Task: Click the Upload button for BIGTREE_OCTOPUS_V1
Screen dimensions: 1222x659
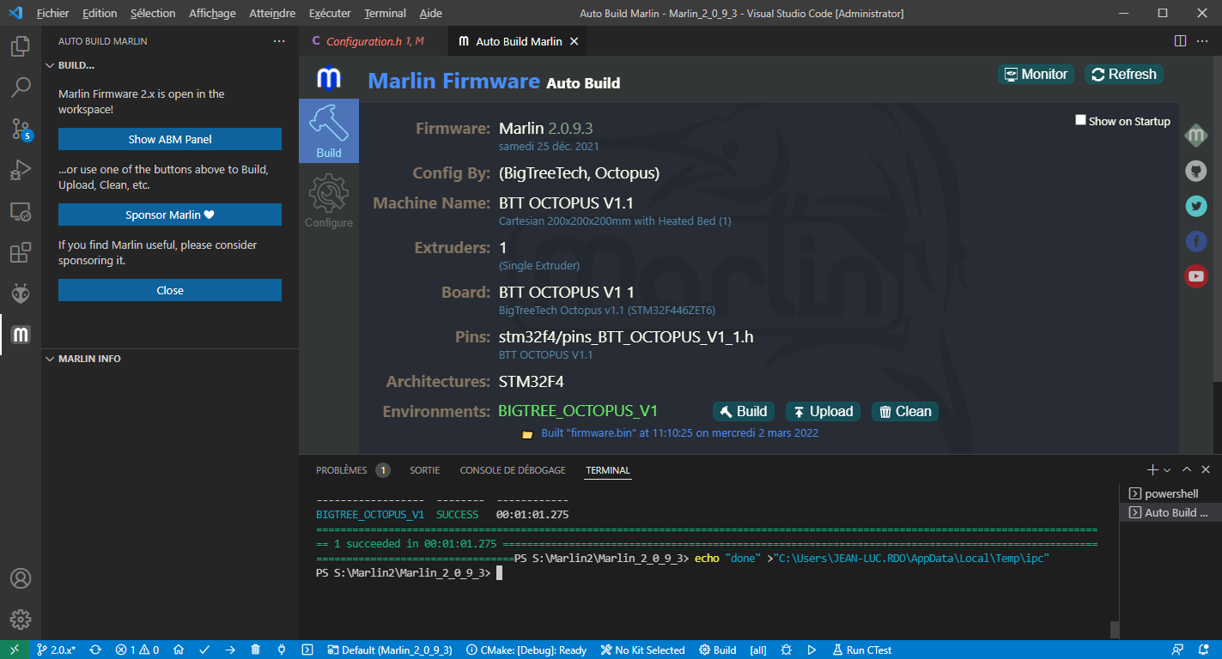Action: click(823, 412)
